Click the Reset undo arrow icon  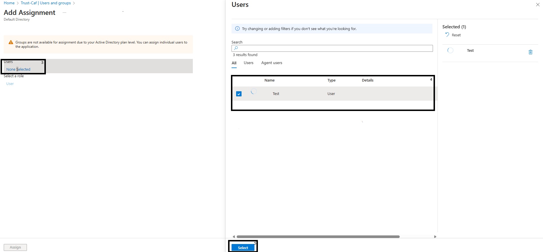tap(447, 35)
